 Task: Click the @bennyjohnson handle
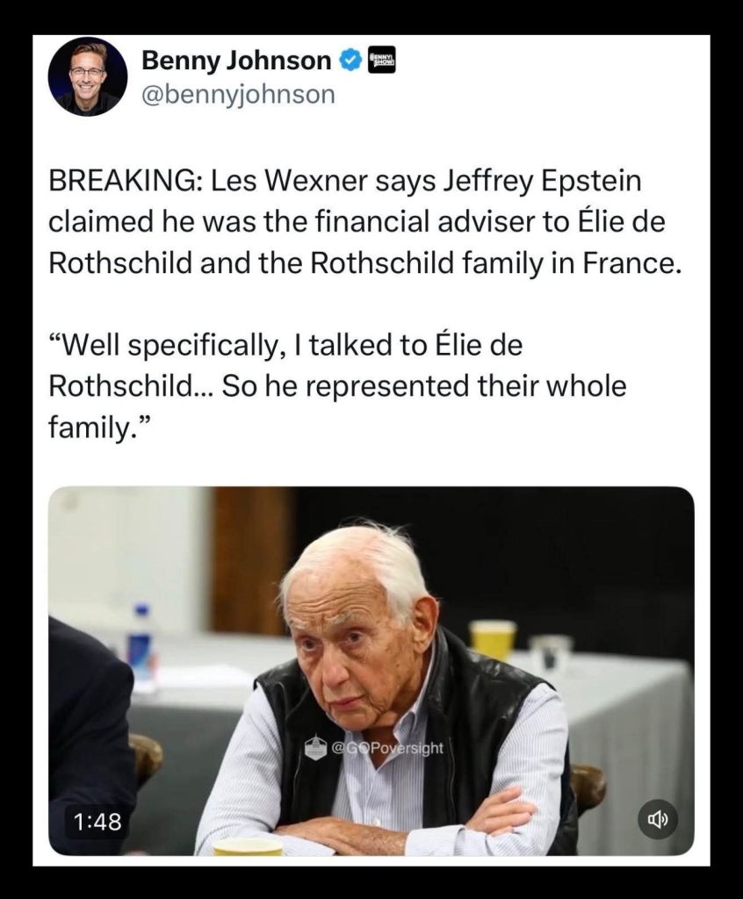coord(238,95)
